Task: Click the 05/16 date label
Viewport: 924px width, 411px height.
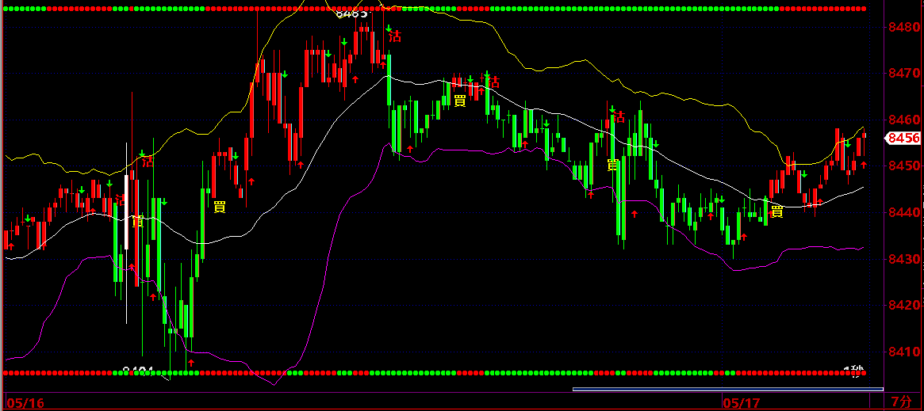Action: (x=25, y=403)
